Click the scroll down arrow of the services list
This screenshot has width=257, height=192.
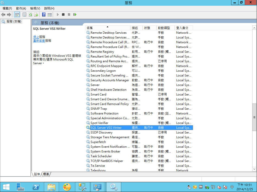[254, 169]
